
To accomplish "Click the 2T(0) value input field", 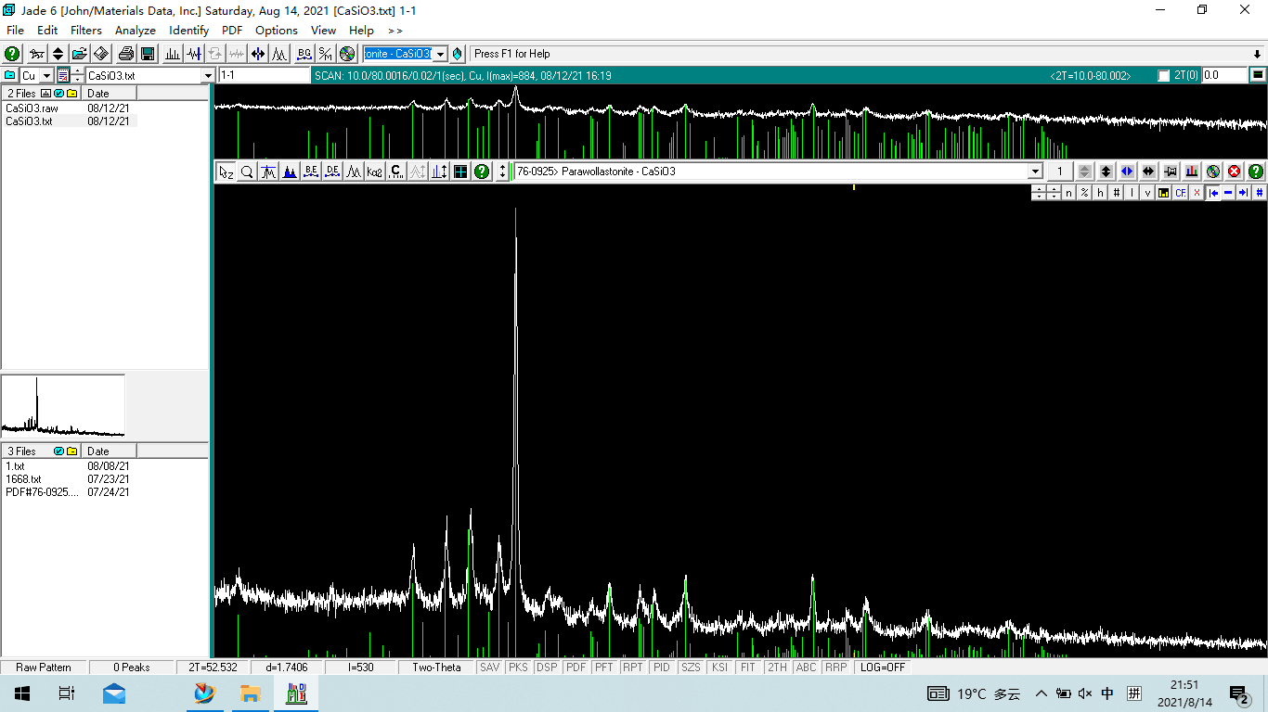I will click(x=1223, y=75).
